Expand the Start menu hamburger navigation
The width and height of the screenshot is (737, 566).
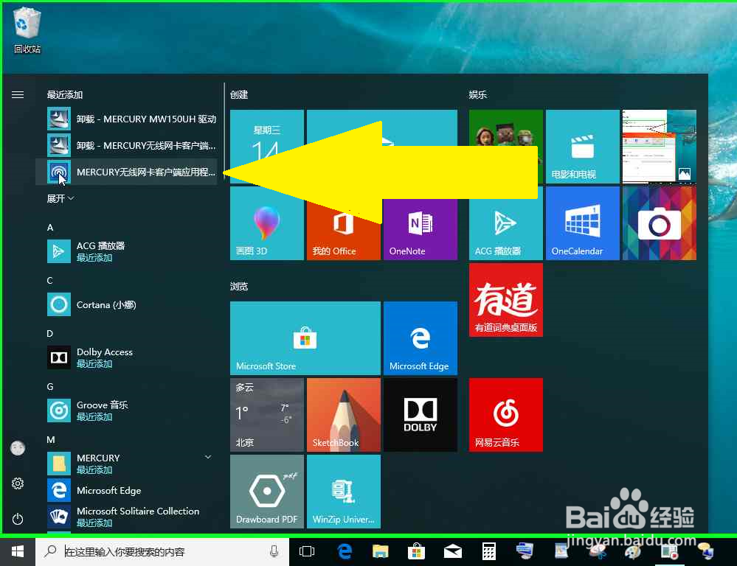[18, 95]
